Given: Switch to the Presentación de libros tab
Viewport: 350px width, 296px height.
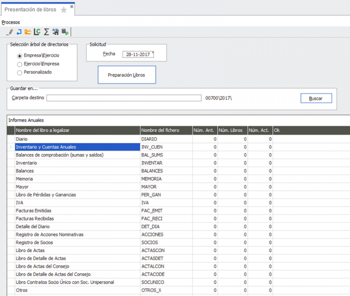Looking at the screenshot, I should (31, 9).
